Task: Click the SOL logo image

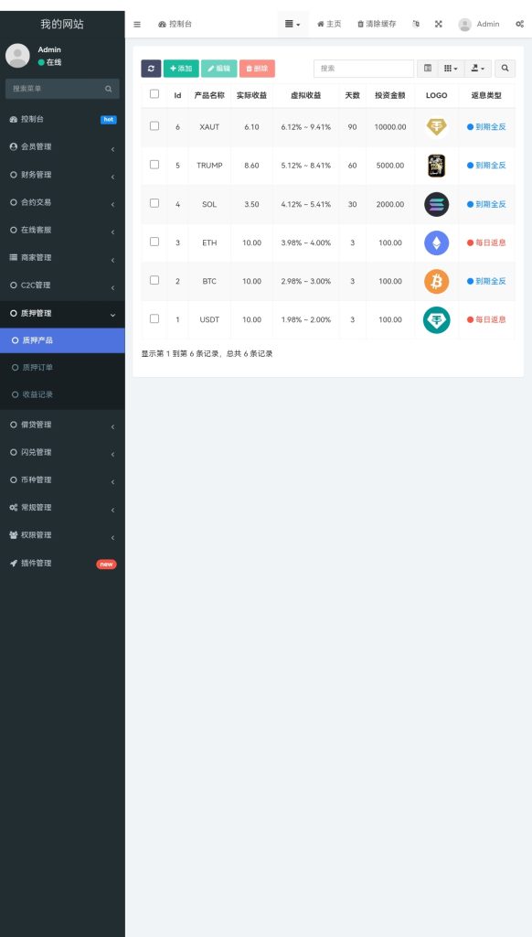Action: click(436, 204)
